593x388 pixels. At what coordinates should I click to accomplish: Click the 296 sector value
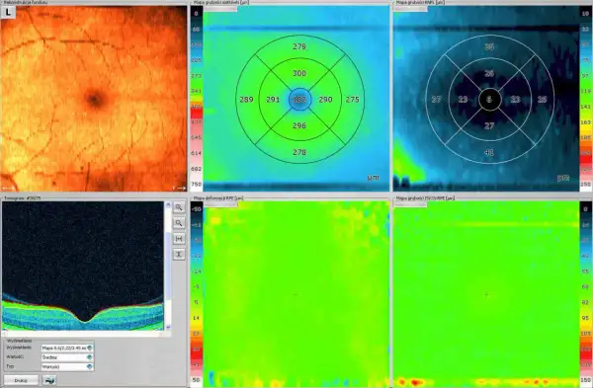(299, 125)
